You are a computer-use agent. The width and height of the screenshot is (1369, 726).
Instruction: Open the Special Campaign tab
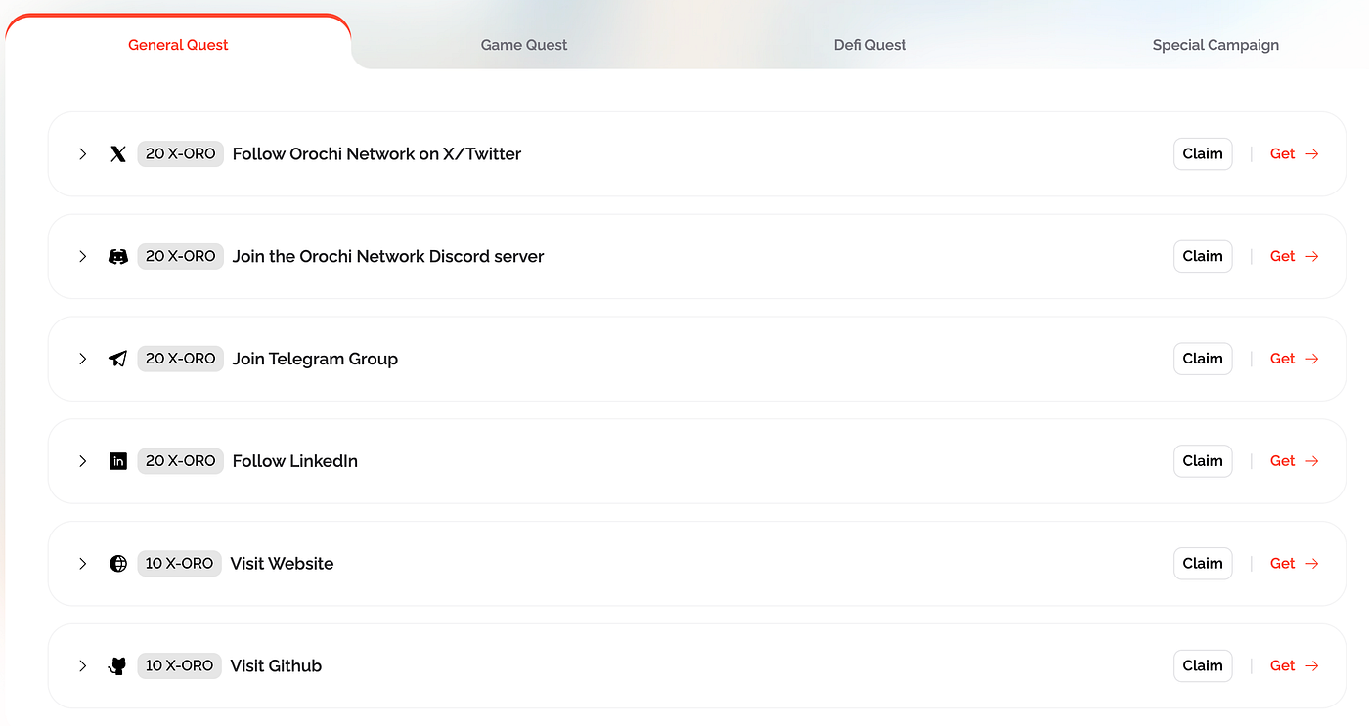1215,44
